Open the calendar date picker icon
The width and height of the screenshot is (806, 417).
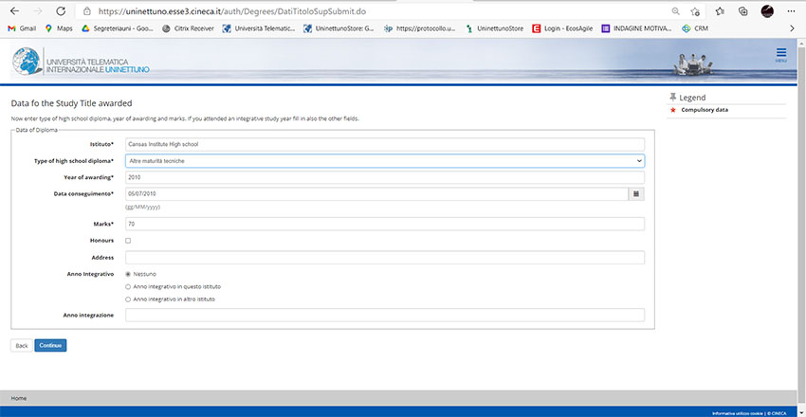636,193
